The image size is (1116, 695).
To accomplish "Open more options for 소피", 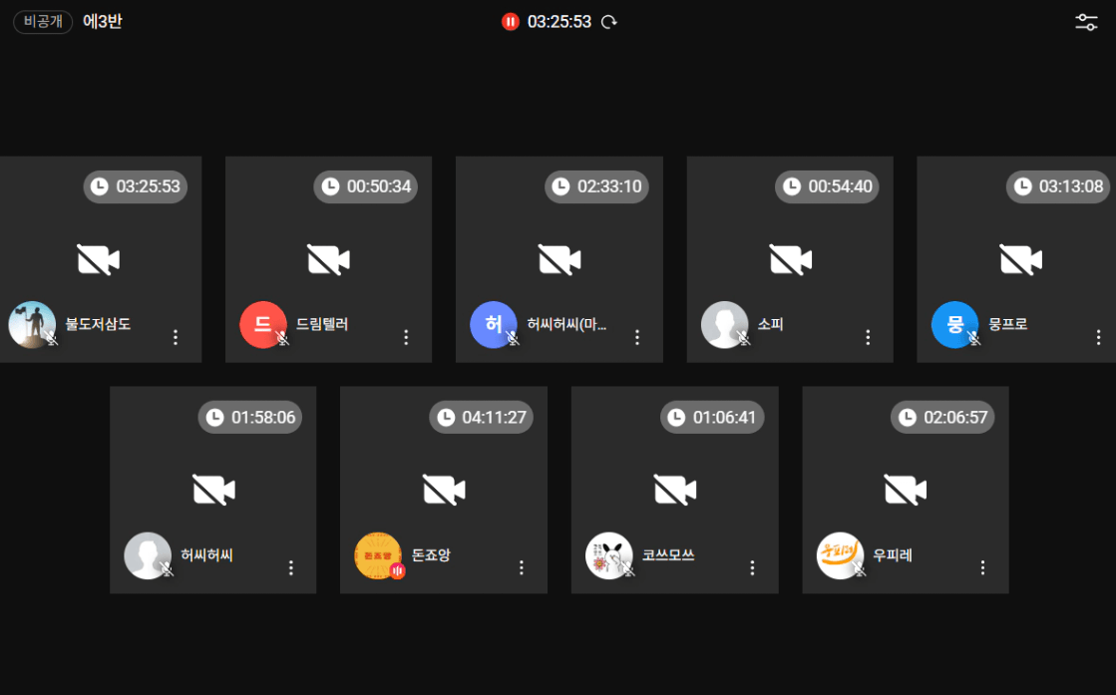I will 868,337.
